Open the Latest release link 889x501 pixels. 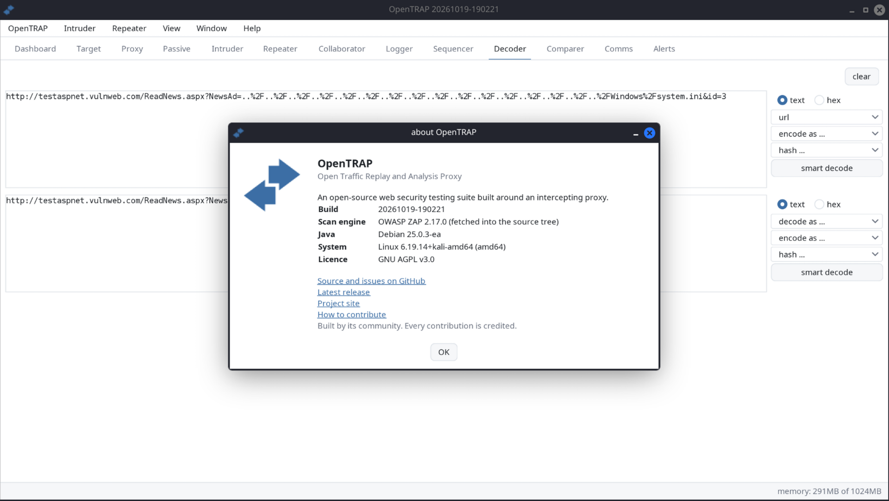[x=343, y=292]
